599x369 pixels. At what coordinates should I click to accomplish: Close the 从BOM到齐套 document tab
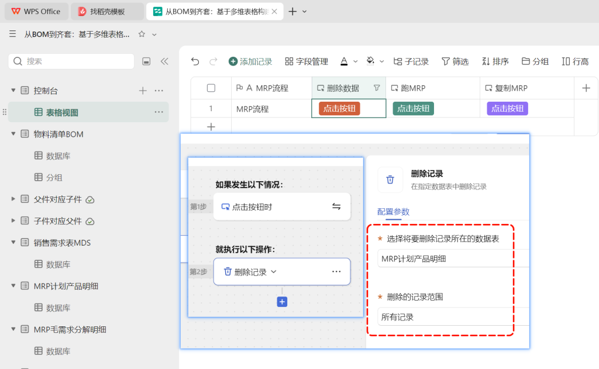(x=274, y=12)
